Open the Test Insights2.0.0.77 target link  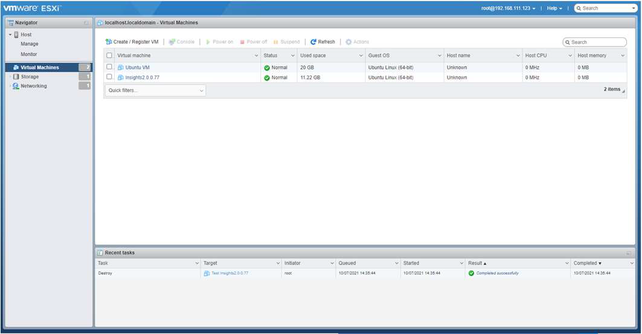click(230, 273)
